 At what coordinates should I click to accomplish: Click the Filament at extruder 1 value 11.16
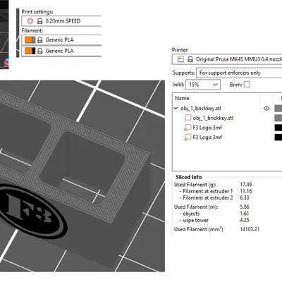pos(246,191)
